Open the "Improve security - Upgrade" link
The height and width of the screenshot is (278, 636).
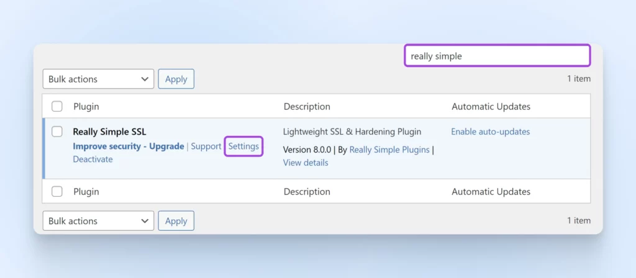coord(129,146)
